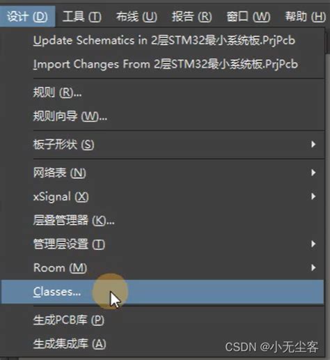Open the 工具 (T) menu
Screen dimensions: 330x360
tap(81, 17)
